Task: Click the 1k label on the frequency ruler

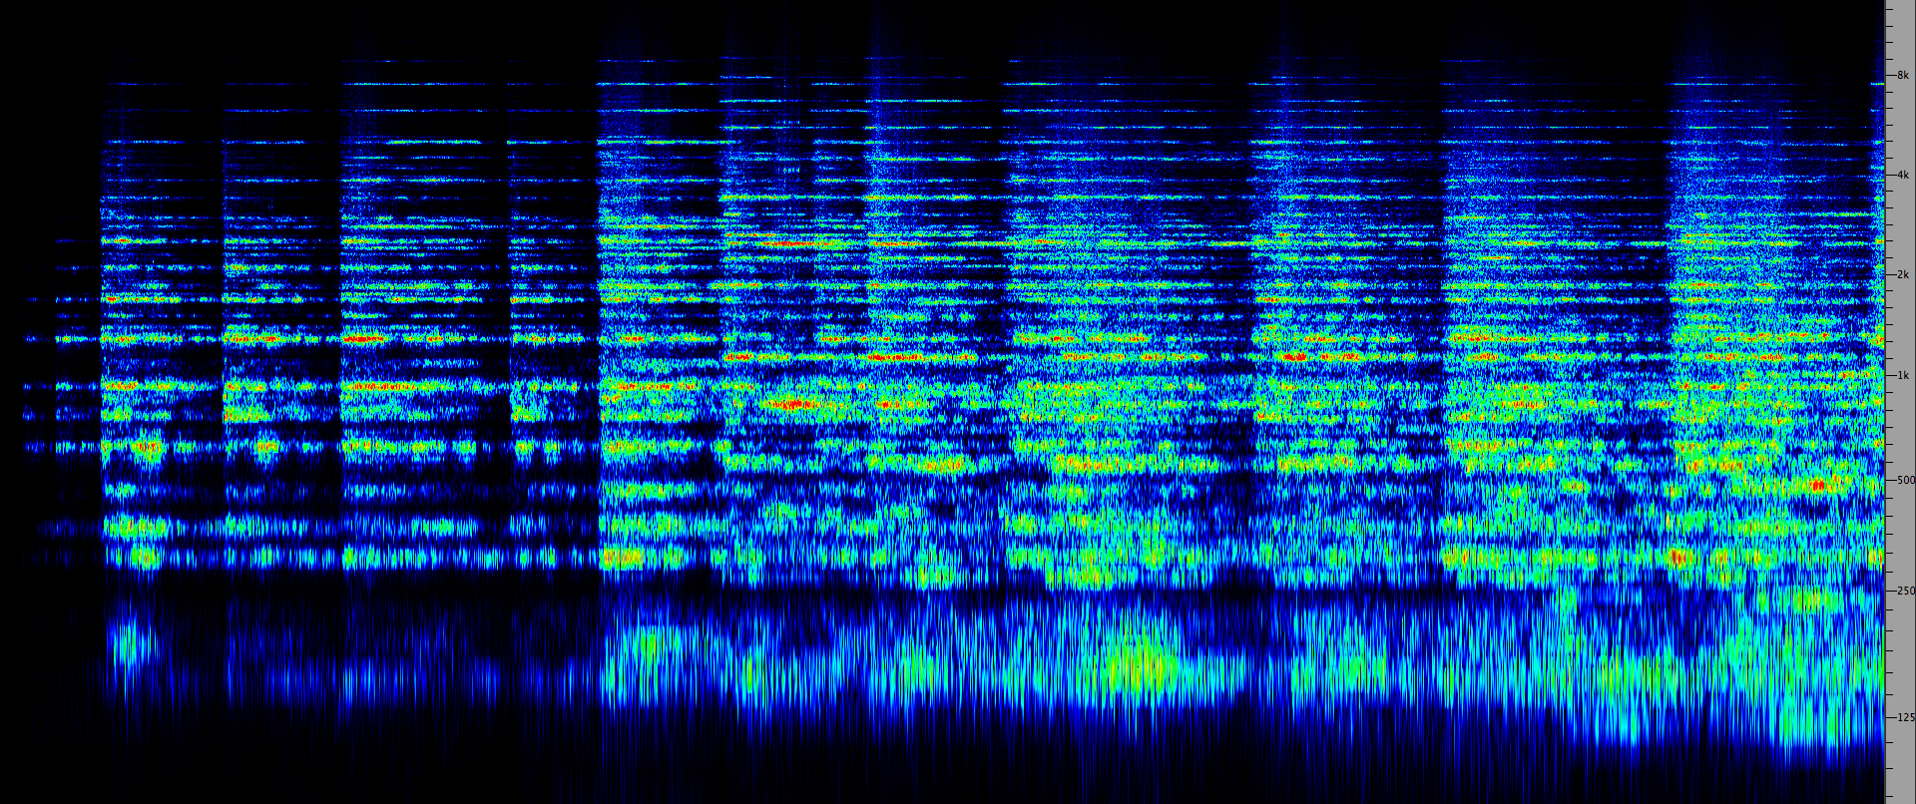Action: 1902,375
